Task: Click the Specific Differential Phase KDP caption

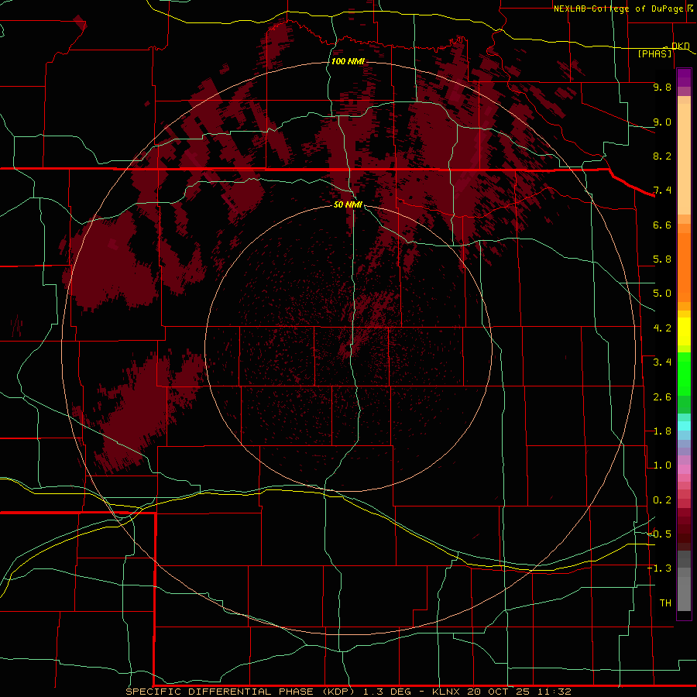Action: click(x=240, y=692)
